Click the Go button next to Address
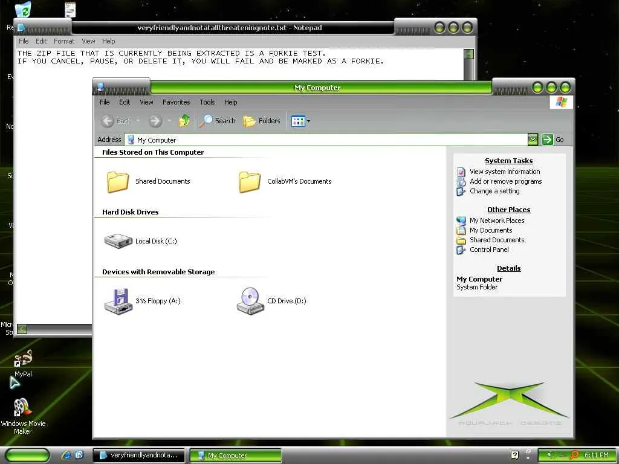This screenshot has height=464, width=619. (x=553, y=140)
